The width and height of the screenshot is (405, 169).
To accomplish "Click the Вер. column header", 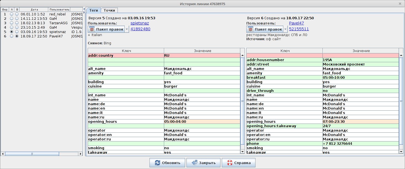I will tap(5, 10).
